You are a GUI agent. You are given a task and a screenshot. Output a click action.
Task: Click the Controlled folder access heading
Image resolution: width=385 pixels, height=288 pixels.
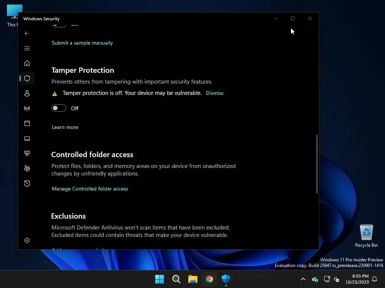(x=92, y=154)
